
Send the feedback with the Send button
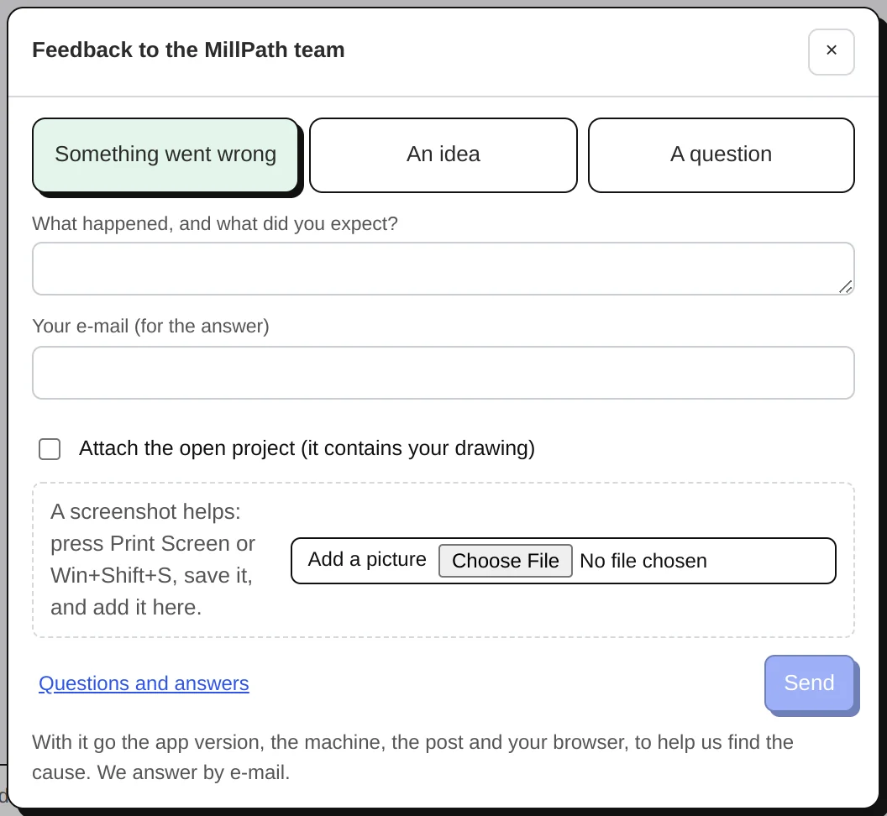point(809,683)
